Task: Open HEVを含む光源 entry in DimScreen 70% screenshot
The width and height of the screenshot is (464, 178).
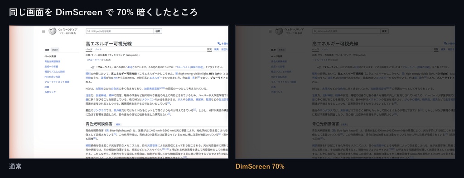Action: click(x=279, y=77)
